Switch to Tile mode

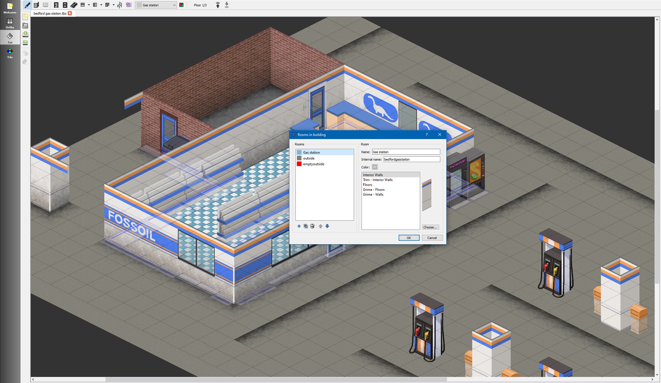click(10, 53)
